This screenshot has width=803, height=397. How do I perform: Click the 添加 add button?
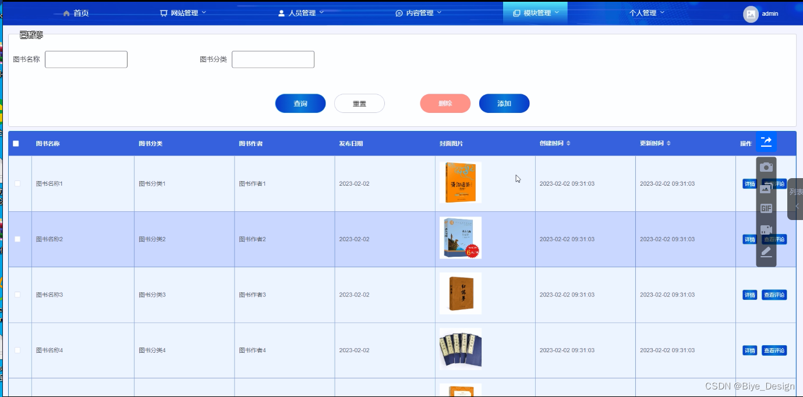(504, 104)
